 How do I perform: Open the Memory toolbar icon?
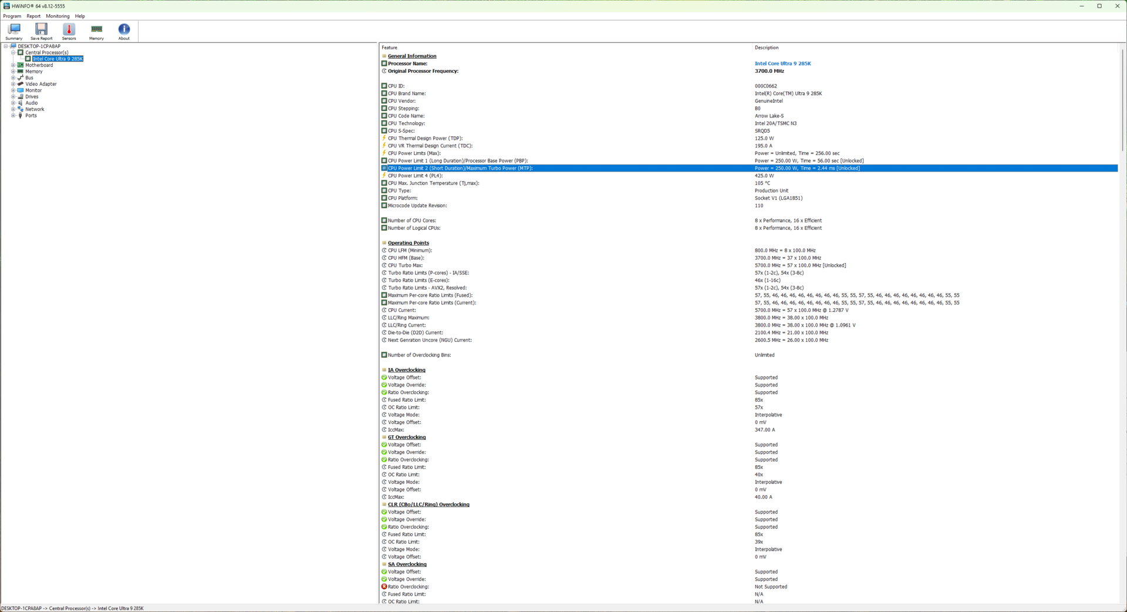[x=96, y=32]
